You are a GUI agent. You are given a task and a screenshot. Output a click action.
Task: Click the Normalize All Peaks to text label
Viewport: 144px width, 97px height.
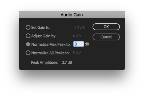[50, 53]
